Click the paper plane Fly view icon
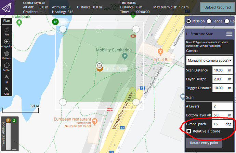The width and height of the screenshot is (236, 153). tap(9, 7)
